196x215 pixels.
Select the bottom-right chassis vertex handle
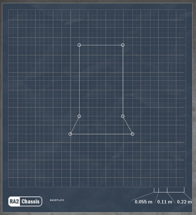(132, 134)
